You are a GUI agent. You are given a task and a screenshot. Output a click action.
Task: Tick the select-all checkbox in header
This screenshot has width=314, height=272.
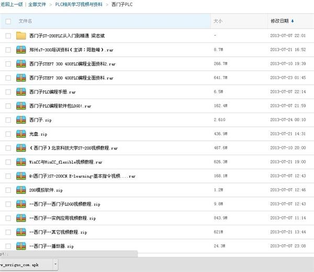tap(8, 21)
